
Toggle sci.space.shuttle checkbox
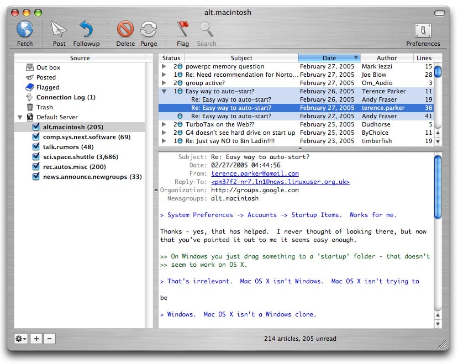coord(36,156)
